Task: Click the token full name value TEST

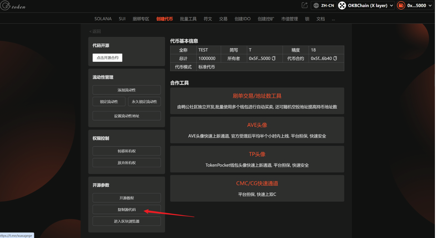Action: [203, 50]
